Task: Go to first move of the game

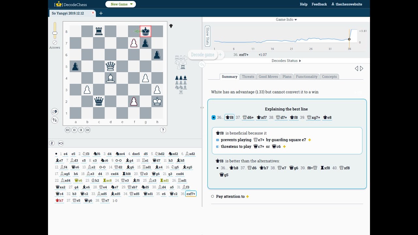Action: pyautogui.click(x=68, y=130)
